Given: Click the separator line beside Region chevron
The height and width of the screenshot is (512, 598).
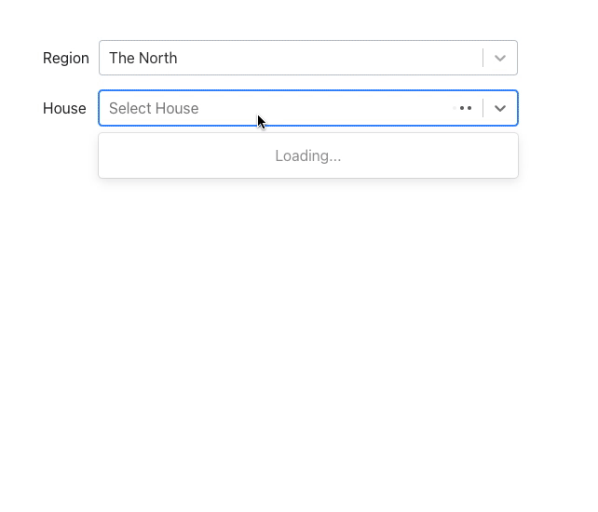Looking at the screenshot, I should 482,58.
